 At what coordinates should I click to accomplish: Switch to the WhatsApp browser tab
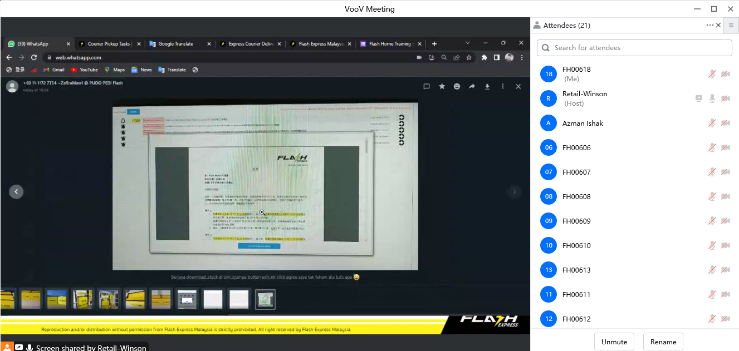click(39, 44)
